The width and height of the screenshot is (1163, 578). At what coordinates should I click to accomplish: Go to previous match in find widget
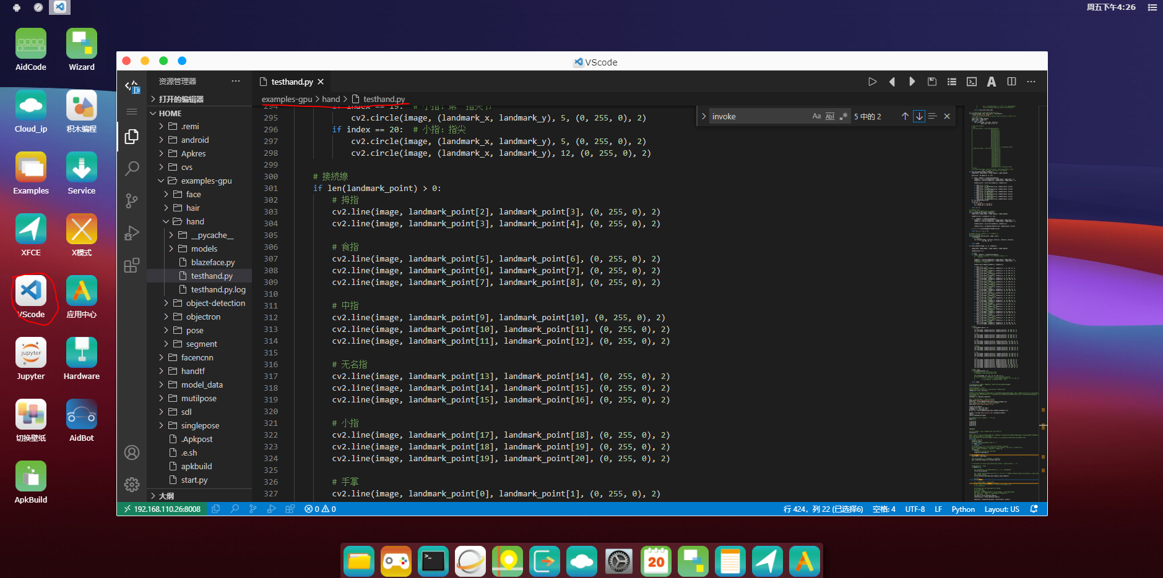(x=905, y=116)
